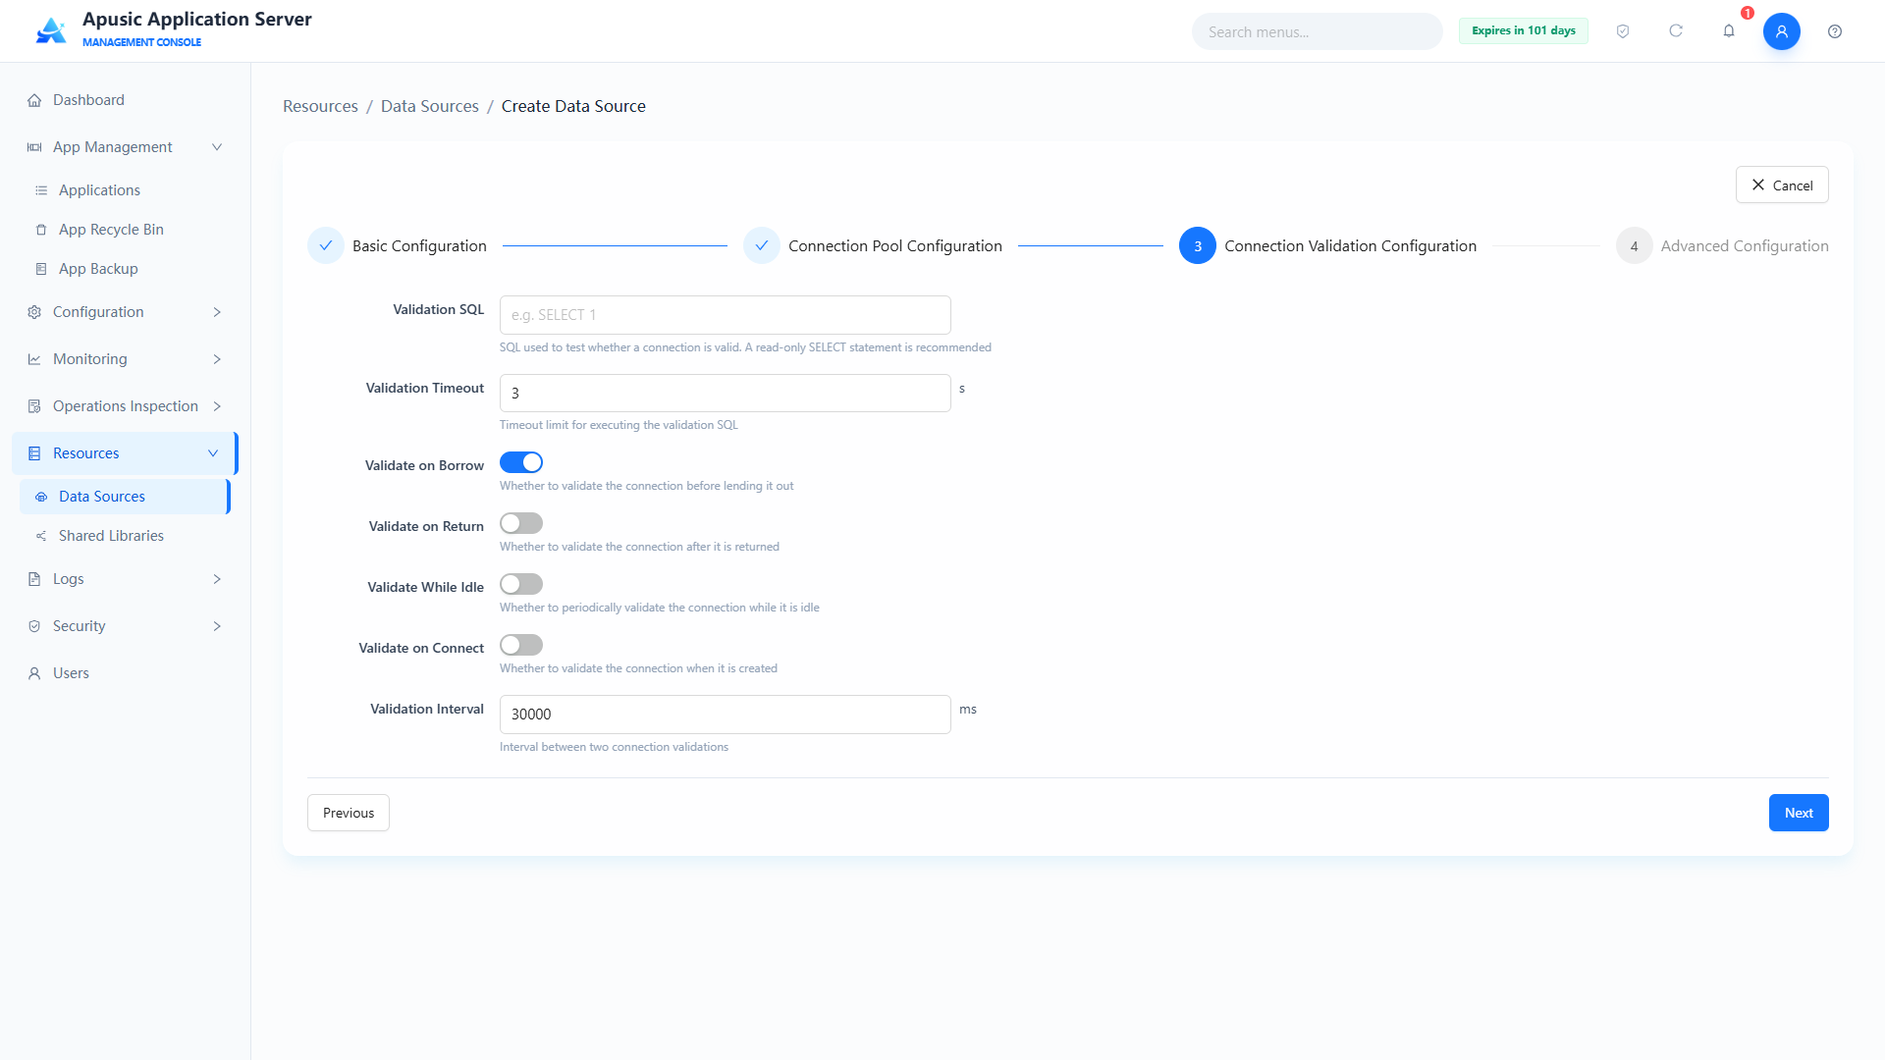Open the security shield icon in header
1885x1060 pixels.
tap(1623, 31)
